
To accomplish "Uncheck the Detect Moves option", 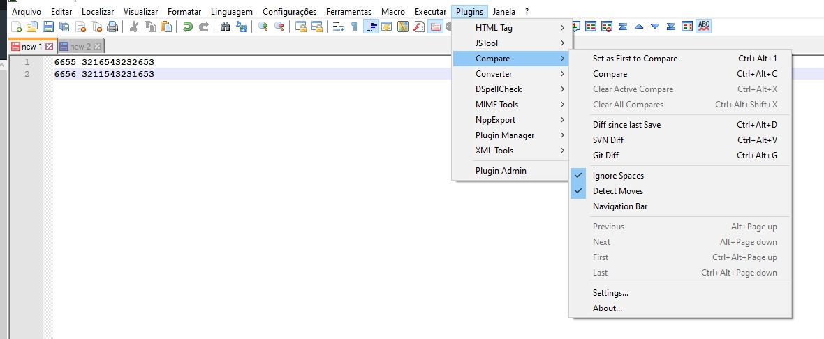I will coord(617,191).
